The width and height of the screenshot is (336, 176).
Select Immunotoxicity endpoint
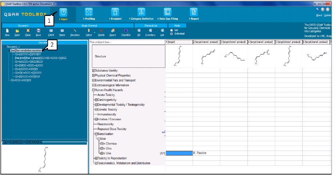pyautogui.click(x=107, y=114)
